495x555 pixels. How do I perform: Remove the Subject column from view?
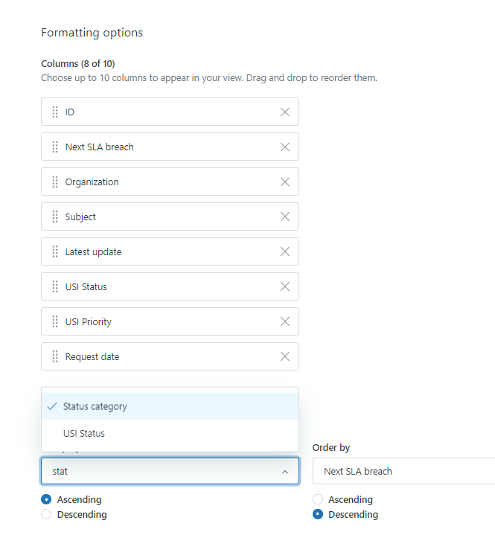click(284, 217)
